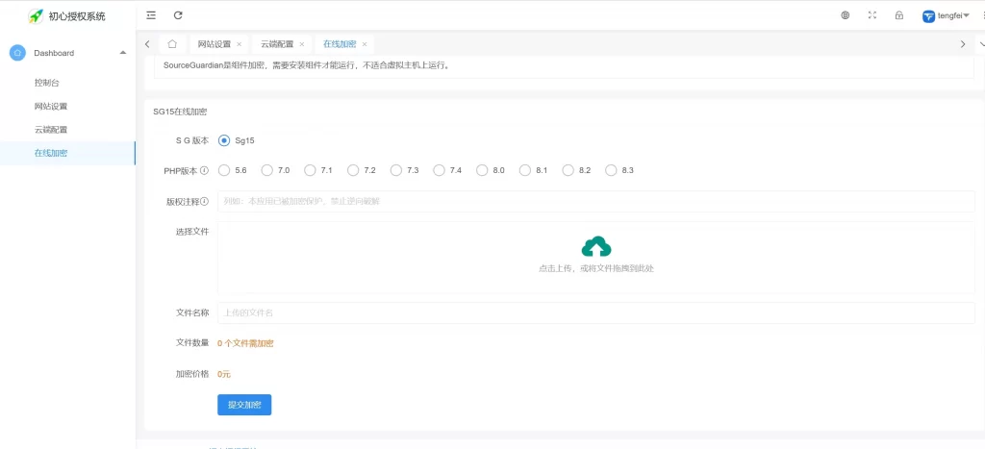Switch to the 在线加密 tab
The image size is (985, 449).
pyautogui.click(x=340, y=44)
